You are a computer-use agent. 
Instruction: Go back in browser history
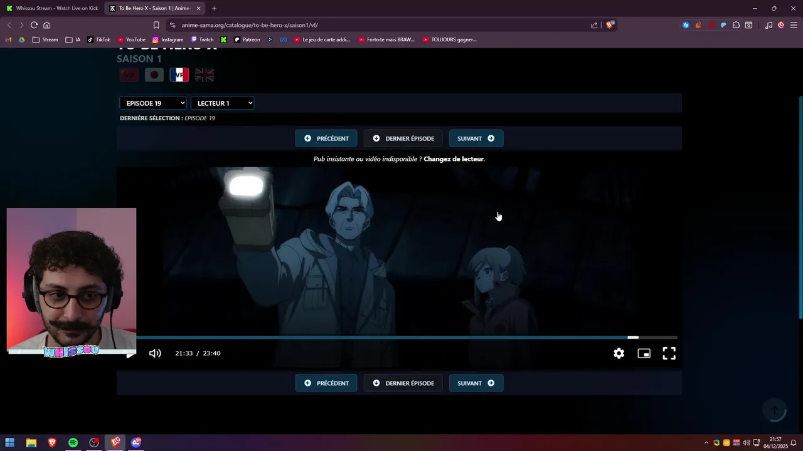pos(9,25)
